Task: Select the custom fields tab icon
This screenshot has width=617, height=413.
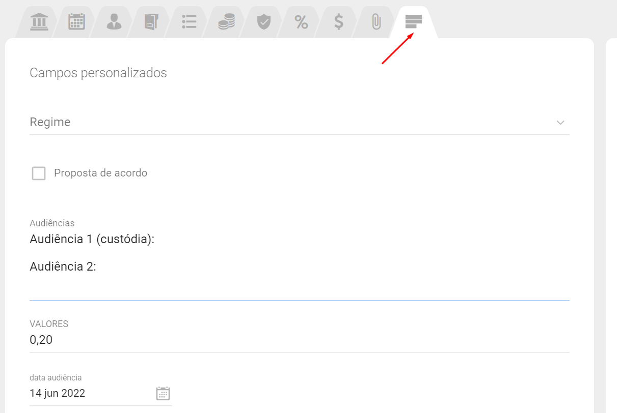Action: pyautogui.click(x=413, y=22)
